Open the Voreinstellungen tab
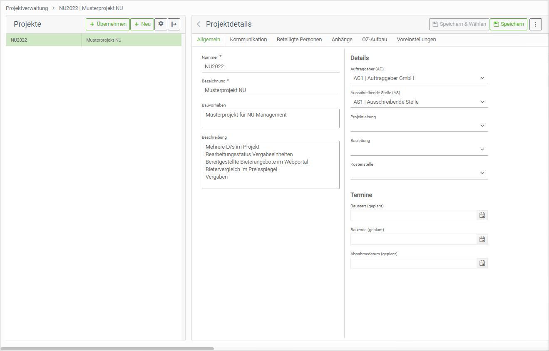The width and height of the screenshot is (549, 351). [416, 40]
